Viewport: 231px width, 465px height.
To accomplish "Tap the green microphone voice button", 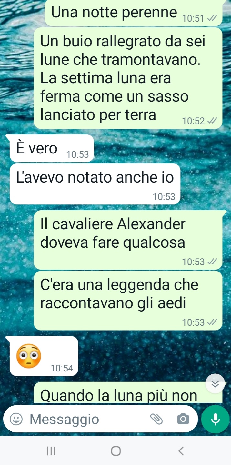I will point(215,419).
